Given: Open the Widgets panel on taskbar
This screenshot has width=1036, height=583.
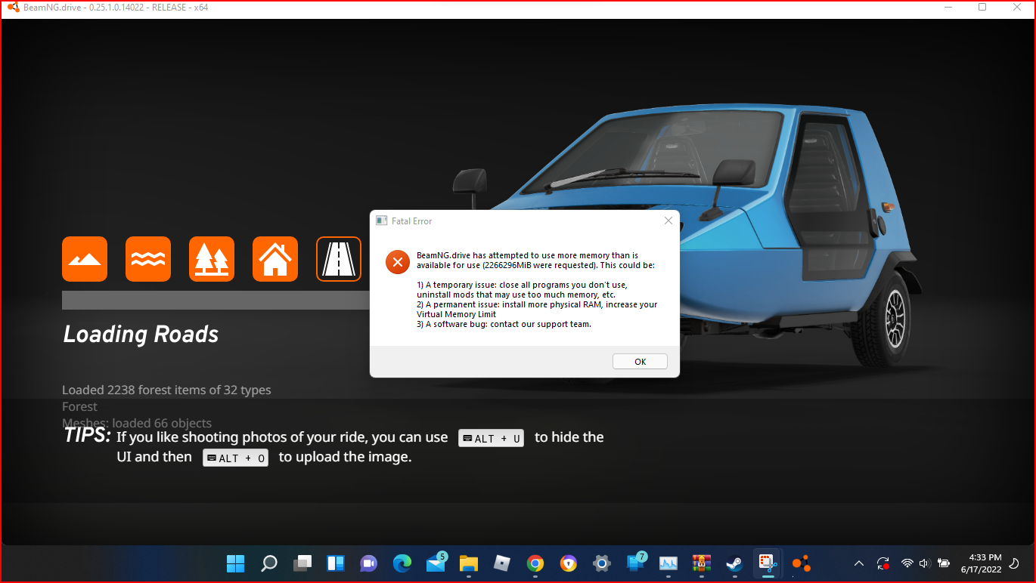Looking at the screenshot, I should [336, 563].
